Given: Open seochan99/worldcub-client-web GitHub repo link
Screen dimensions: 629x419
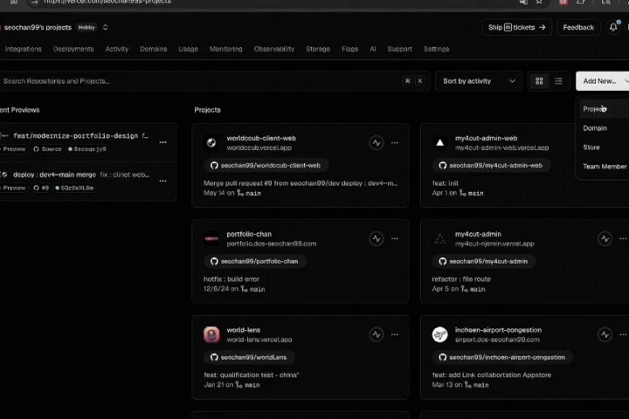Looking at the screenshot, I should pyautogui.click(x=266, y=165).
